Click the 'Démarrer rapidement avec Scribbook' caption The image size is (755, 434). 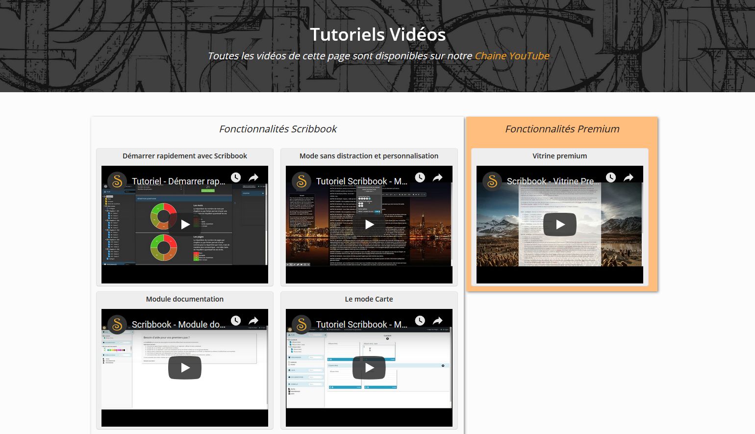pyautogui.click(x=185, y=156)
